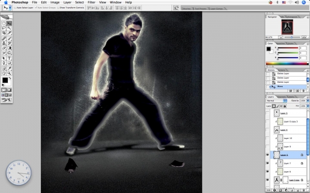Enable Show Transform Controls checkbox
Viewport: 310px width, 193px height.
(x=58, y=8)
